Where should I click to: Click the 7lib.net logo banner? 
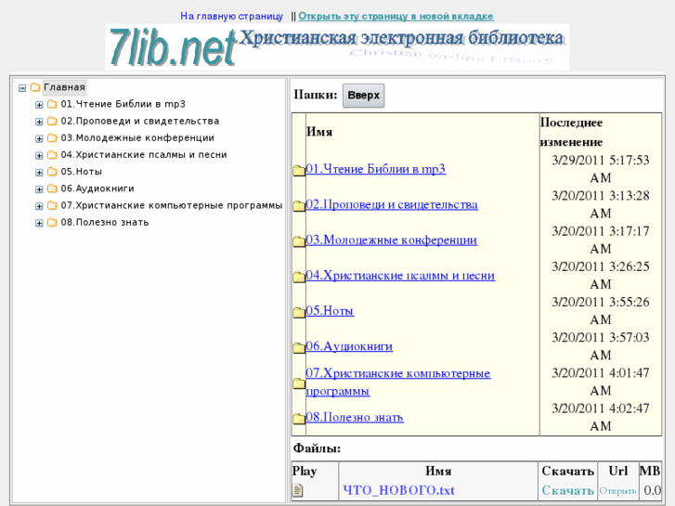(x=338, y=47)
